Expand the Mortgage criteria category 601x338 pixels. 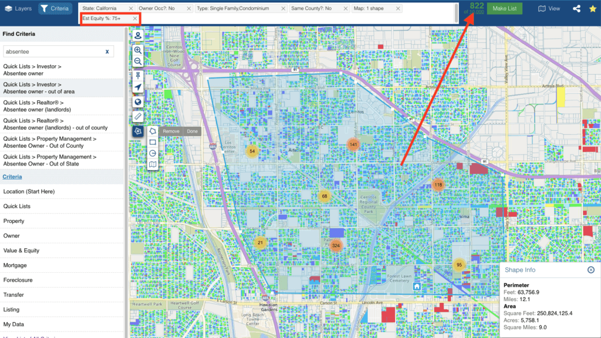(62, 265)
